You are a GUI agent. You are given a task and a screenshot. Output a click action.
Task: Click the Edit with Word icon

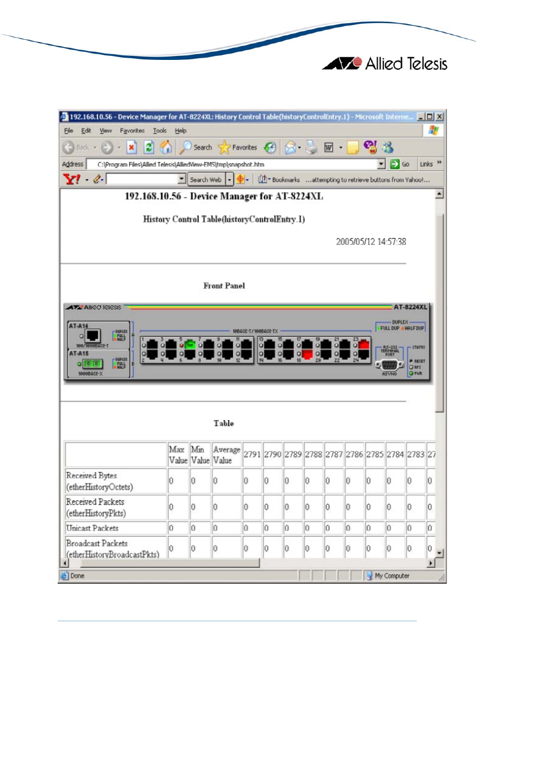[x=329, y=148]
